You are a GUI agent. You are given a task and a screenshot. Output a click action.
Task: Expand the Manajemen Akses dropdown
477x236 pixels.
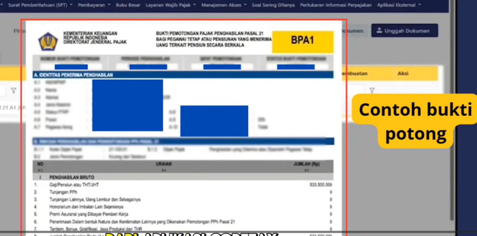(x=222, y=6)
